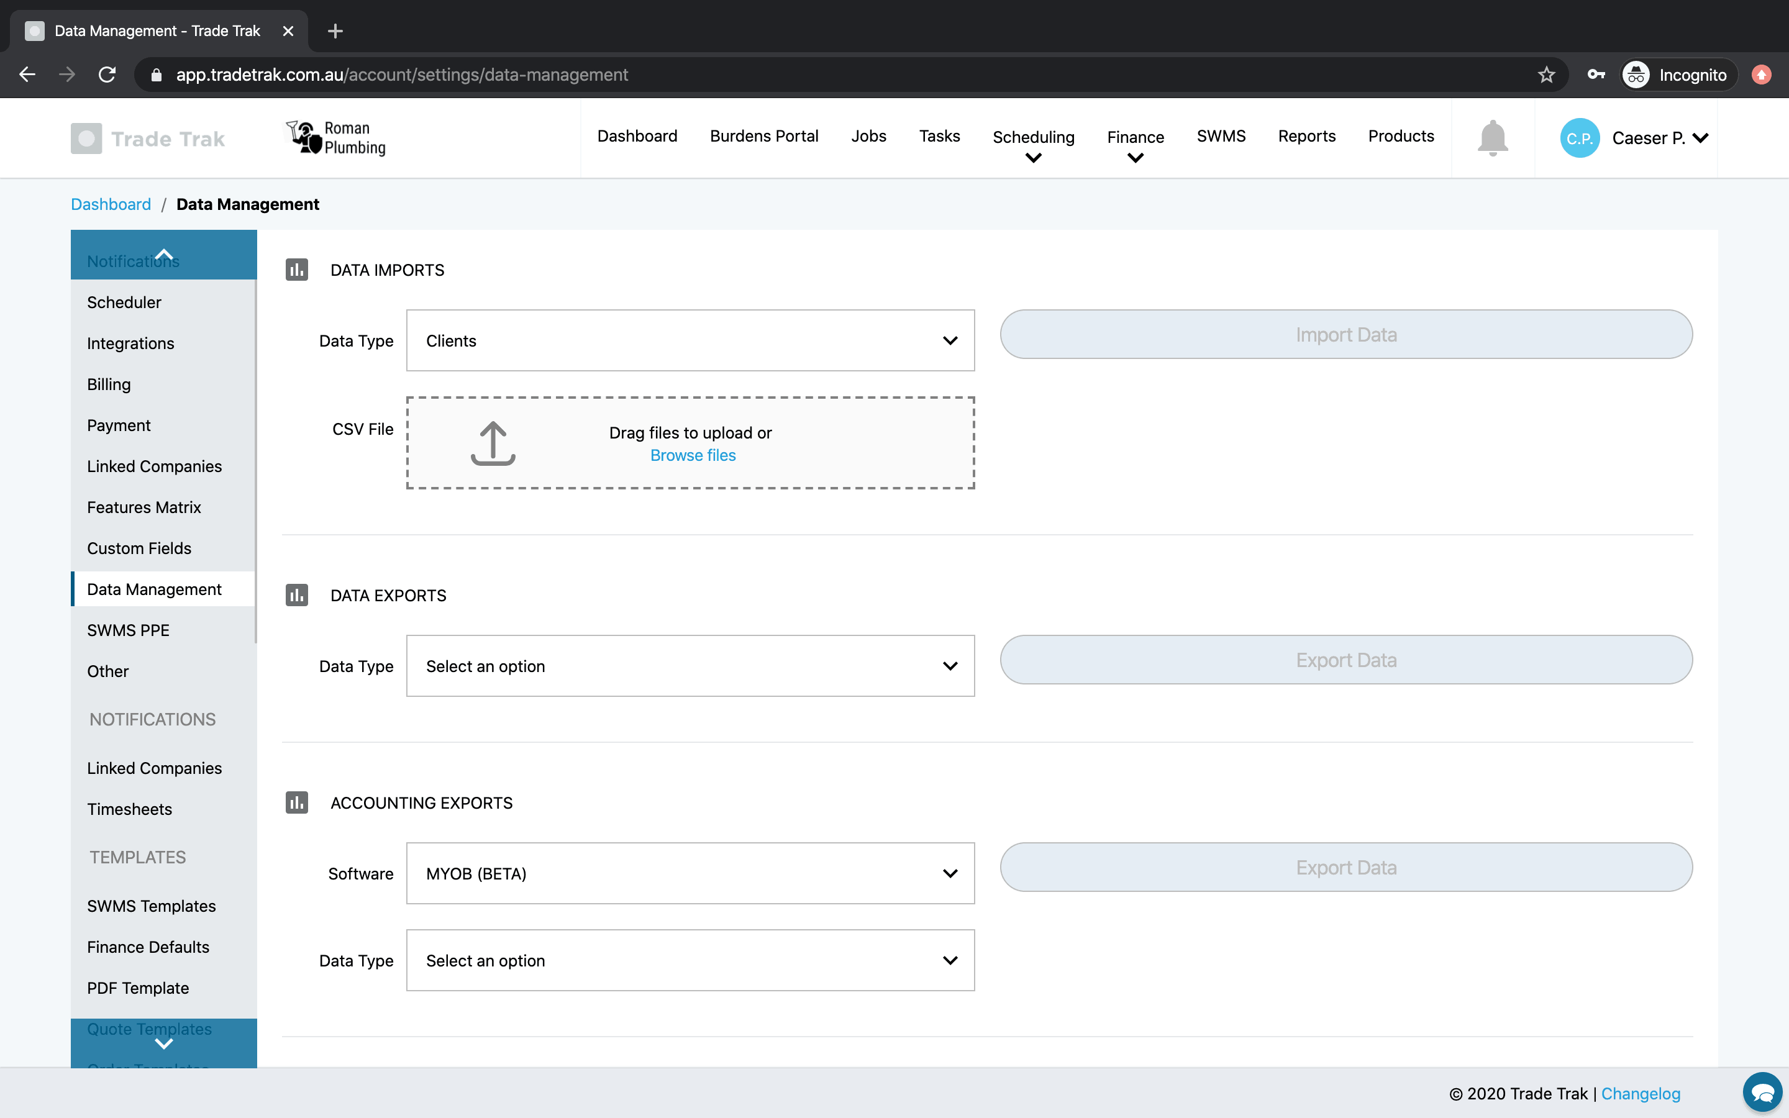Viewport: 1789px width, 1118px height.
Task: Expand the Finance menu
Action: tap(1136, 145)
